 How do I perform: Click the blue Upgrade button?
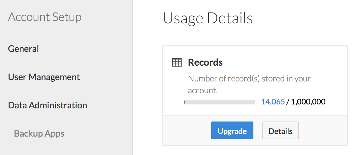(x=232, y=130)
